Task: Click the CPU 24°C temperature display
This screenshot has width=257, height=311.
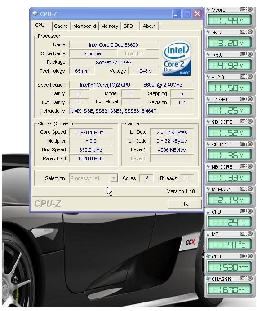Action: [x=230, y=222]
